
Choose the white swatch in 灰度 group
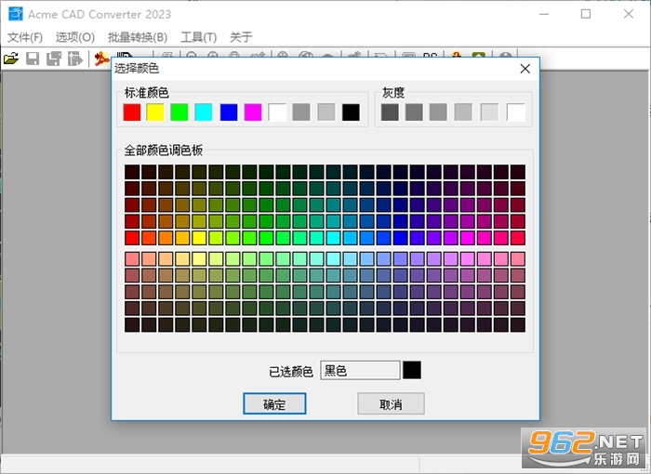515,112
